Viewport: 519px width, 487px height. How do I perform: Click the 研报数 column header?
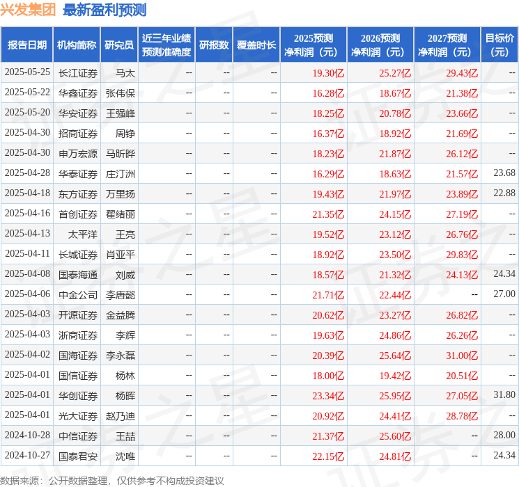pyautogui.click(x=214, y=45)
